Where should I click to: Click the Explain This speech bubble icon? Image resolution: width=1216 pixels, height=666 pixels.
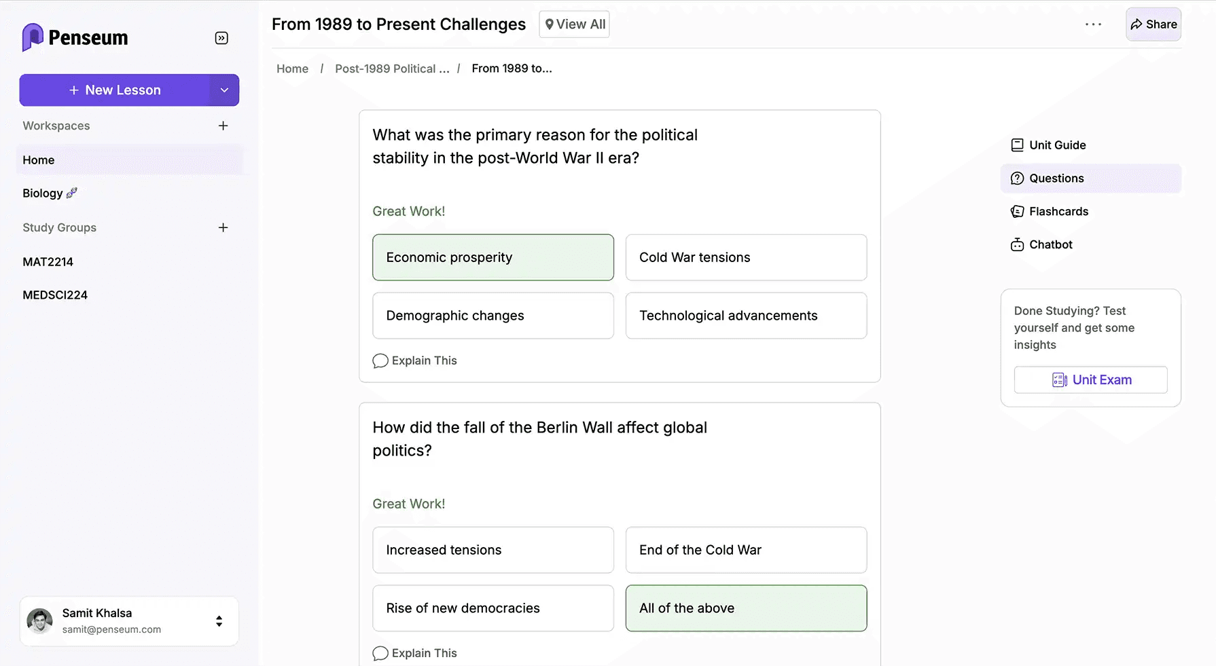coord(380,360)
